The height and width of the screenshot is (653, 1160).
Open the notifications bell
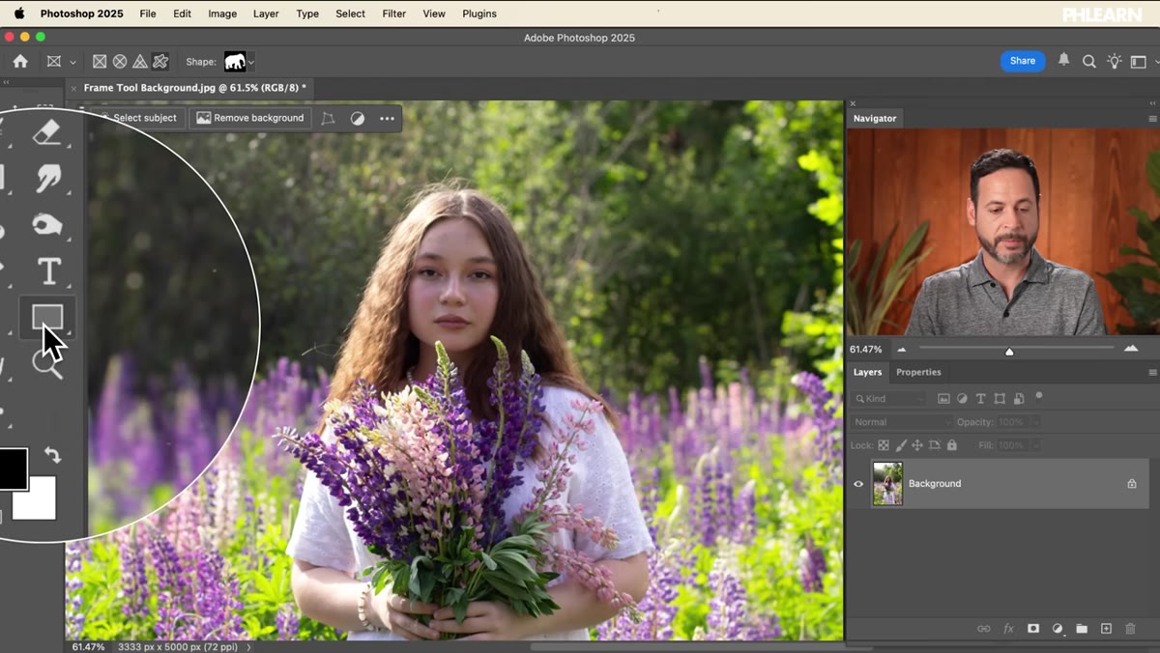(1063, 61)
